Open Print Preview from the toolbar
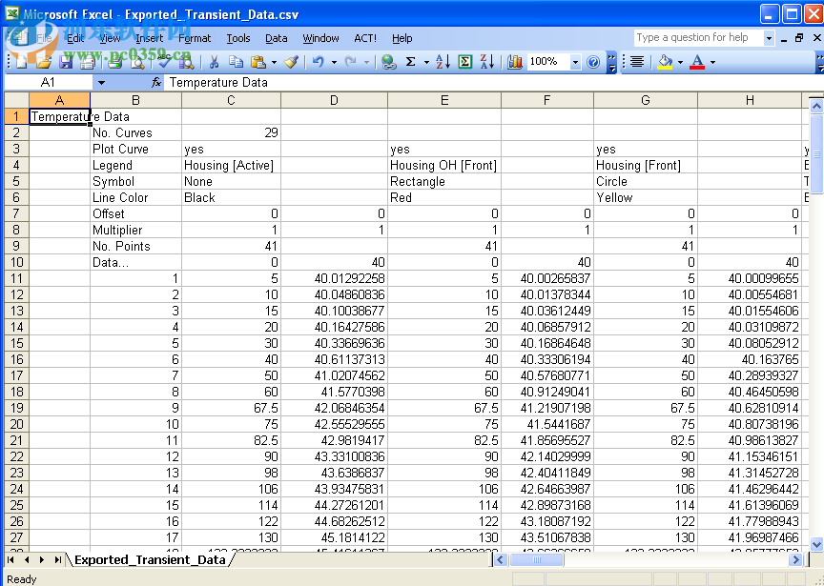This screenshot has height=586, width=824. pos(137,62)
